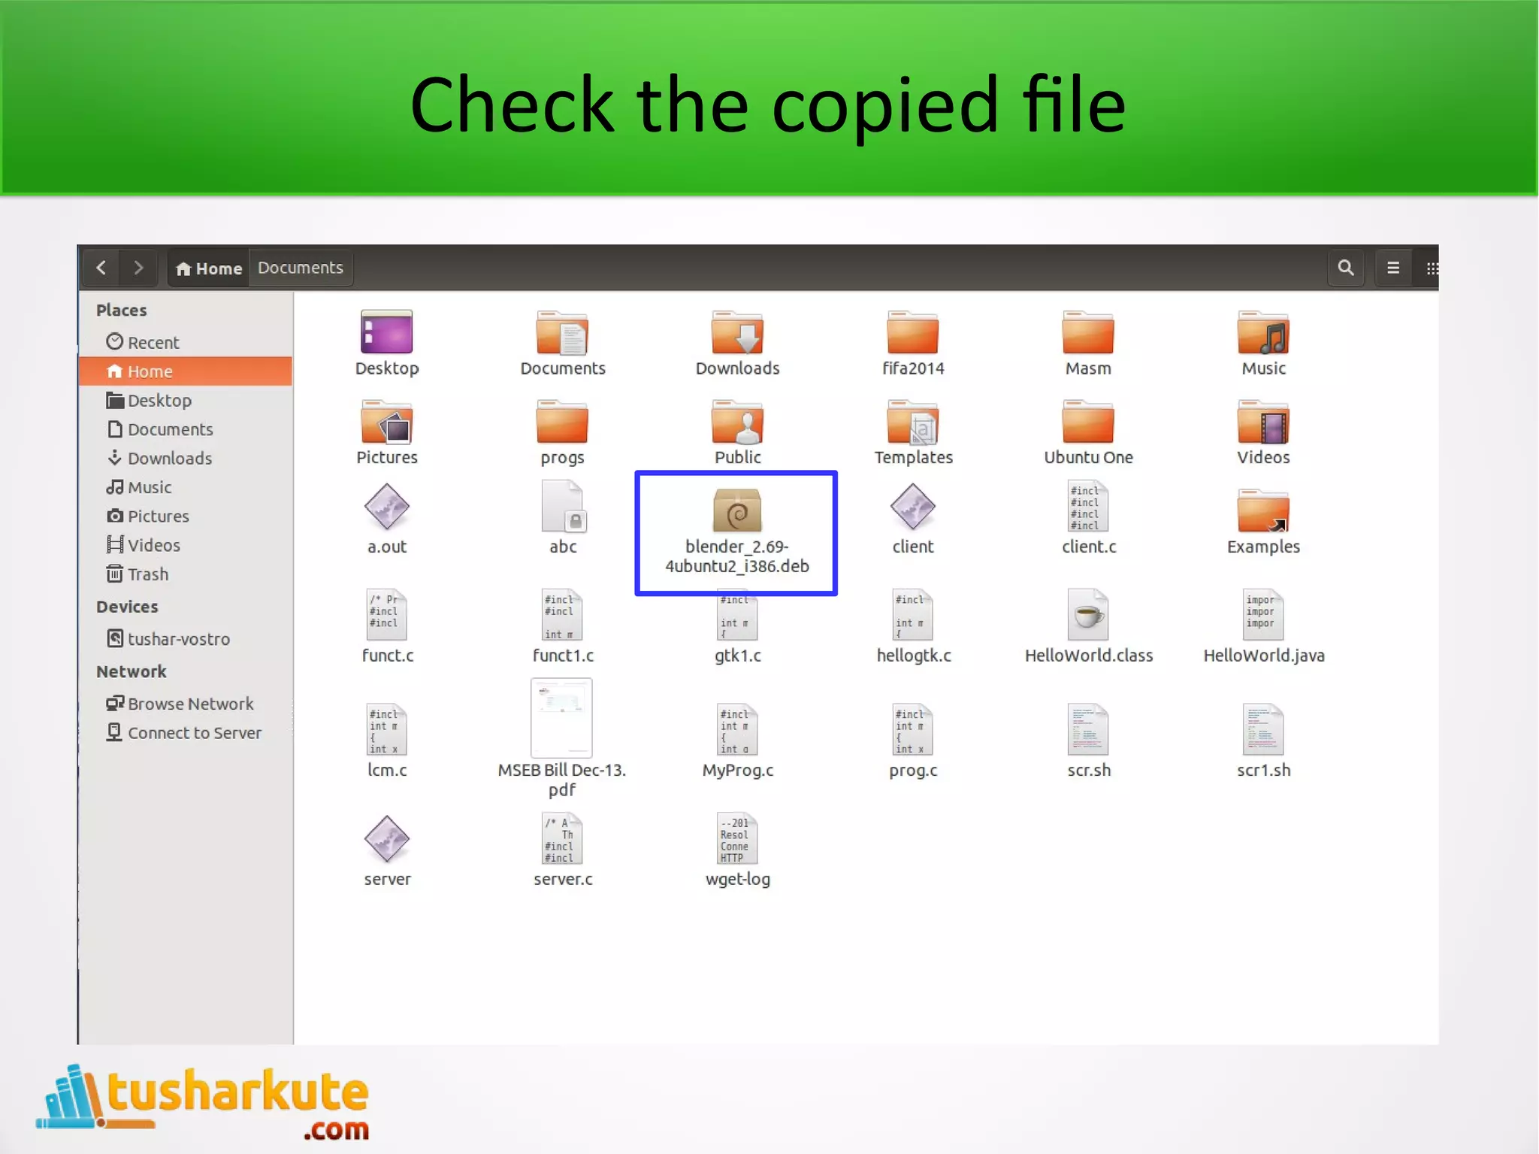Select the Music folder icon
1539x1154 pixels.
pos(1263,343)
